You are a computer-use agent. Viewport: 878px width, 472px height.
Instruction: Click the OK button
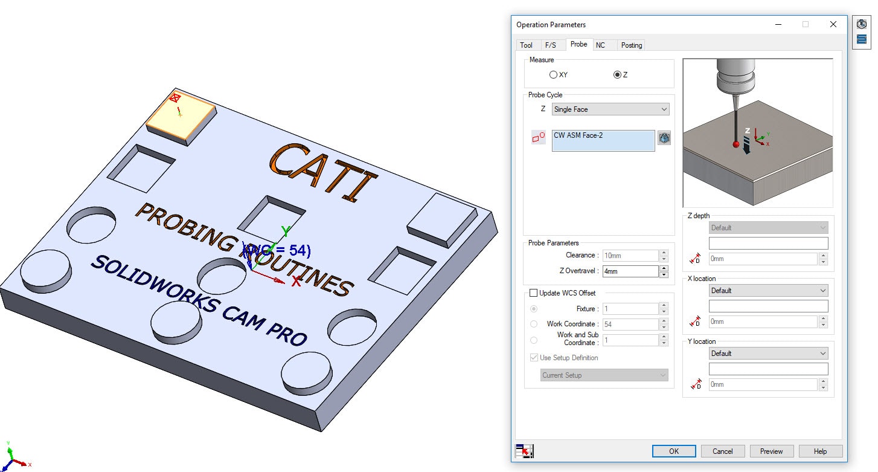[674, 451]
